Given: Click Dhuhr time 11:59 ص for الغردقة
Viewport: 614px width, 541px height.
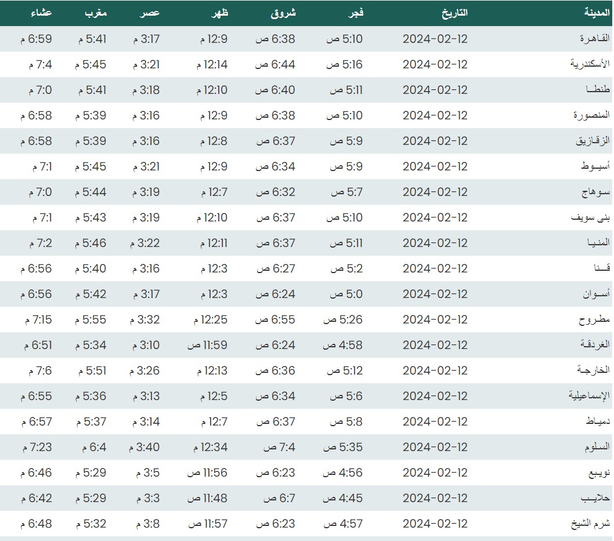Looking at the screenshot, I should pos(207,345).
